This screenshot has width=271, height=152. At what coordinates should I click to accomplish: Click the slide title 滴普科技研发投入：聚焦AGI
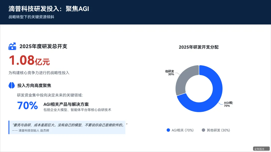(x=49, y=9)
